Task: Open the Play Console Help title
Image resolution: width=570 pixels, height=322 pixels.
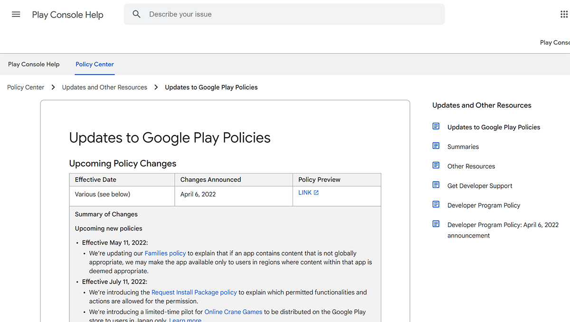Action: (x=67, y=15)
